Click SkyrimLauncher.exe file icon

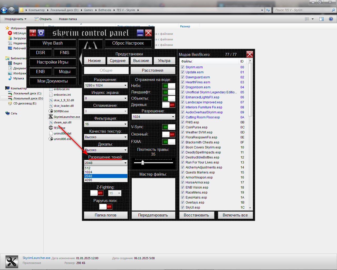pyautogui.click(x=51, y=117)
